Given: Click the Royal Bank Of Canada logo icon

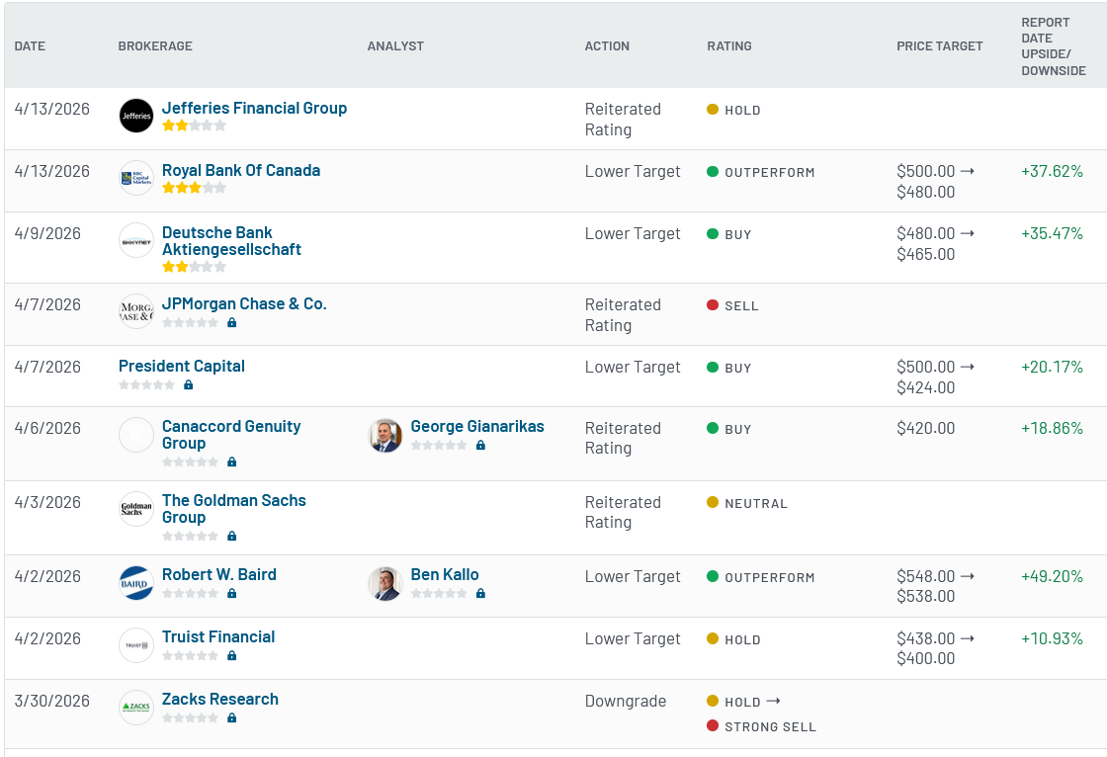Looking at the screenshot, I should click(136, 178).
